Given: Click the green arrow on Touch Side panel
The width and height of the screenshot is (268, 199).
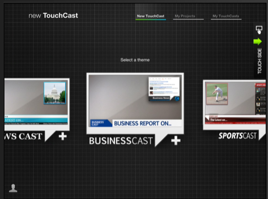Looking at the screenshot, I should (257, 41).
